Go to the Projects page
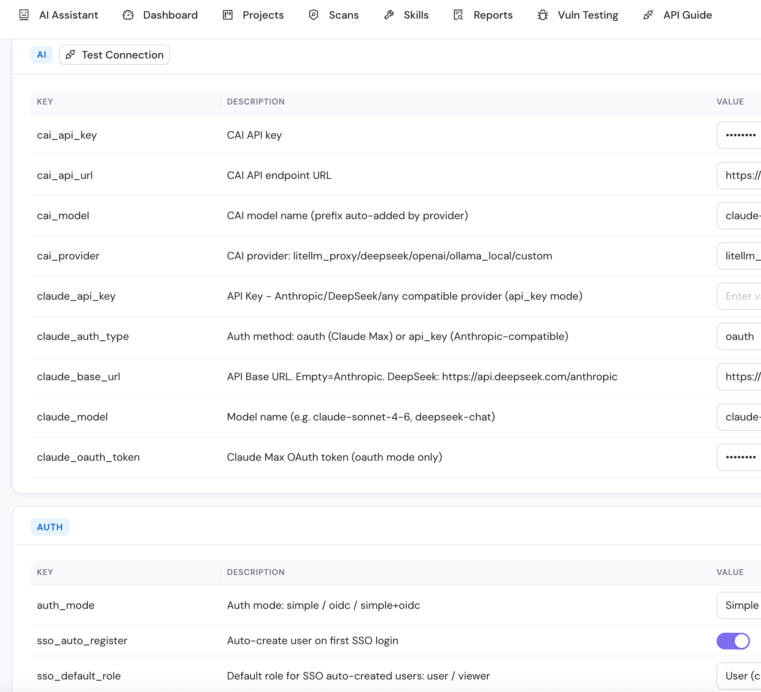 click(263, 15)
